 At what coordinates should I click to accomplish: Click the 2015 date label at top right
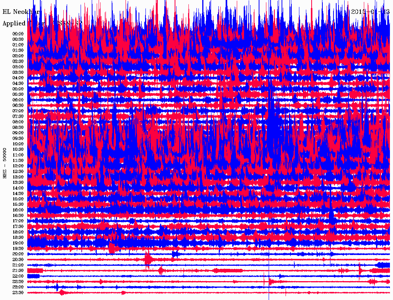(370, 12)
